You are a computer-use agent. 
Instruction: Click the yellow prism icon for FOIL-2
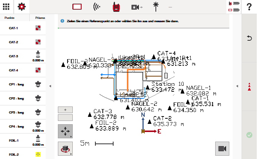[38, 155]
